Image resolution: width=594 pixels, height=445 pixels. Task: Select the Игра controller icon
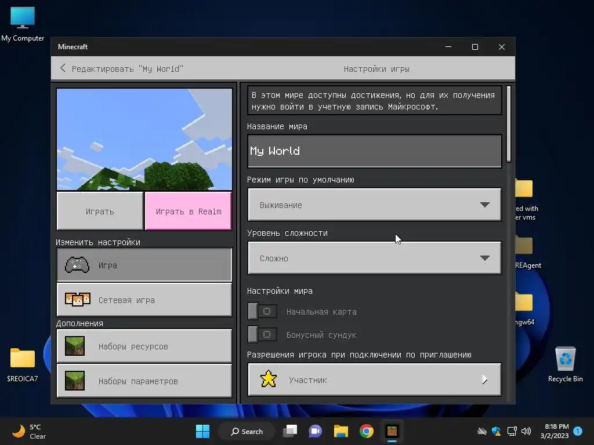pos(77,265)
